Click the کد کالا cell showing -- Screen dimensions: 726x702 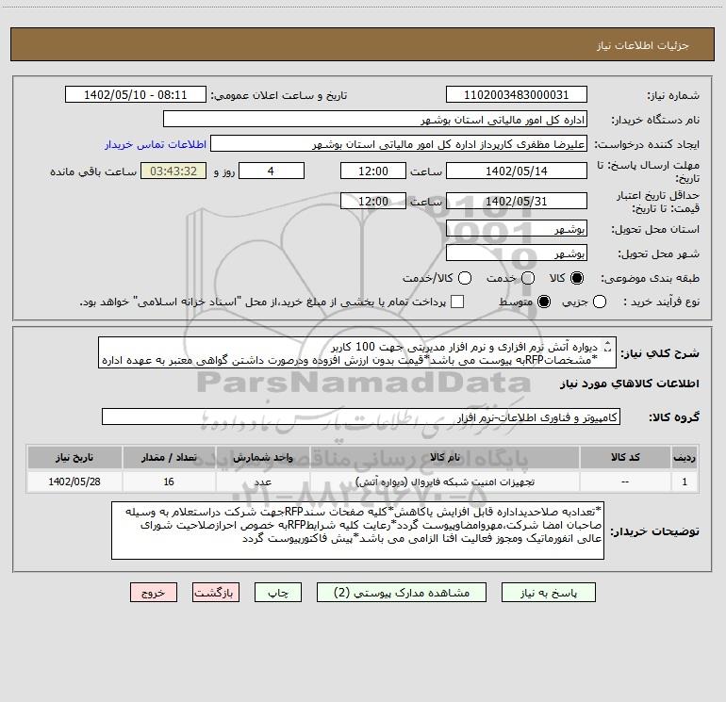click(x=625, y=482)
